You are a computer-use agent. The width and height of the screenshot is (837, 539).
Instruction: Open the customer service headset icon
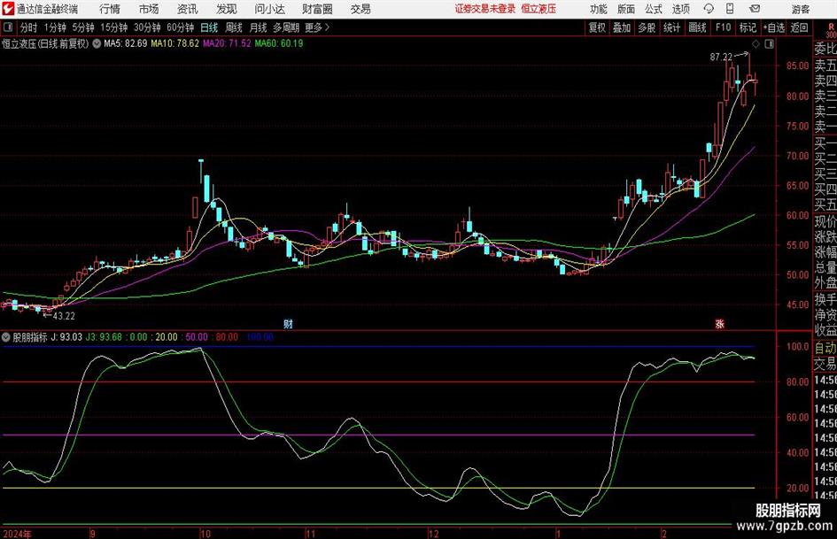pyautogui.click(x=709, y=9)
